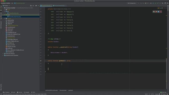Toggle the Structure tool window
The image size is (169, 95).
[x=1, y=16]
